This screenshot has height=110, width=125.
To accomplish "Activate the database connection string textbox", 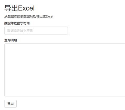I will pyautogui.click(x=36, y=30).
